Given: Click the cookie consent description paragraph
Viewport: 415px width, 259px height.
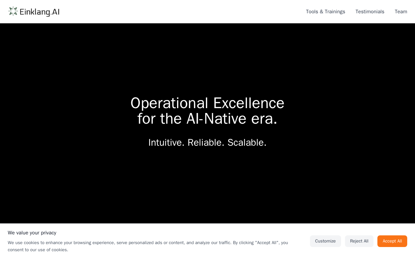Looking at the screenshot, I should tap(148, 246).
